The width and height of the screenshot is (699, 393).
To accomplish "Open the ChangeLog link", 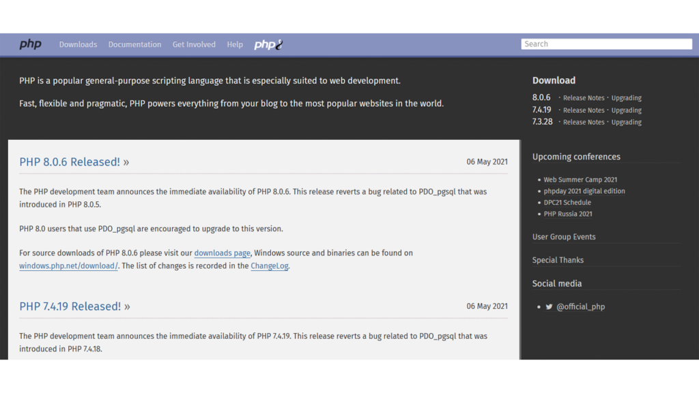I will (269, 266).
